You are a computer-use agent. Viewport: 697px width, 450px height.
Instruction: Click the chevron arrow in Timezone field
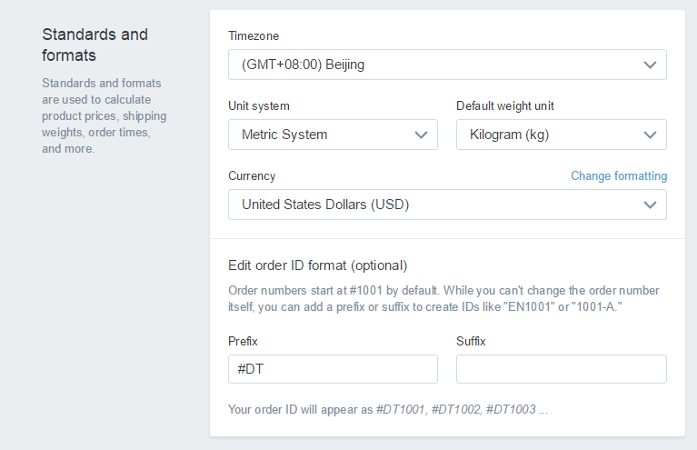coord(650,65)
